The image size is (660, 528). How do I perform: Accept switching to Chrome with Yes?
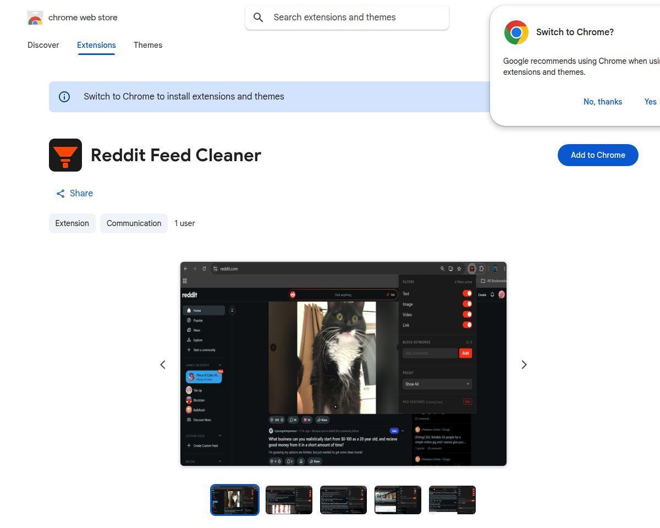(651, 102)
